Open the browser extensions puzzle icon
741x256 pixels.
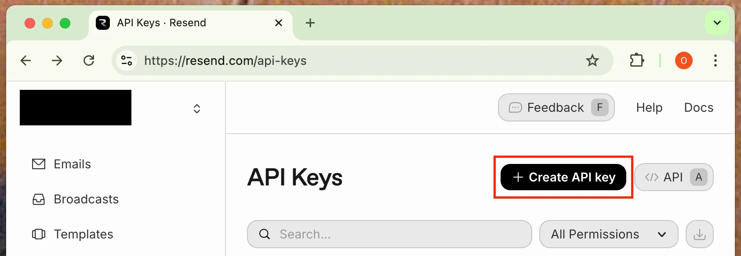(637, 60)
